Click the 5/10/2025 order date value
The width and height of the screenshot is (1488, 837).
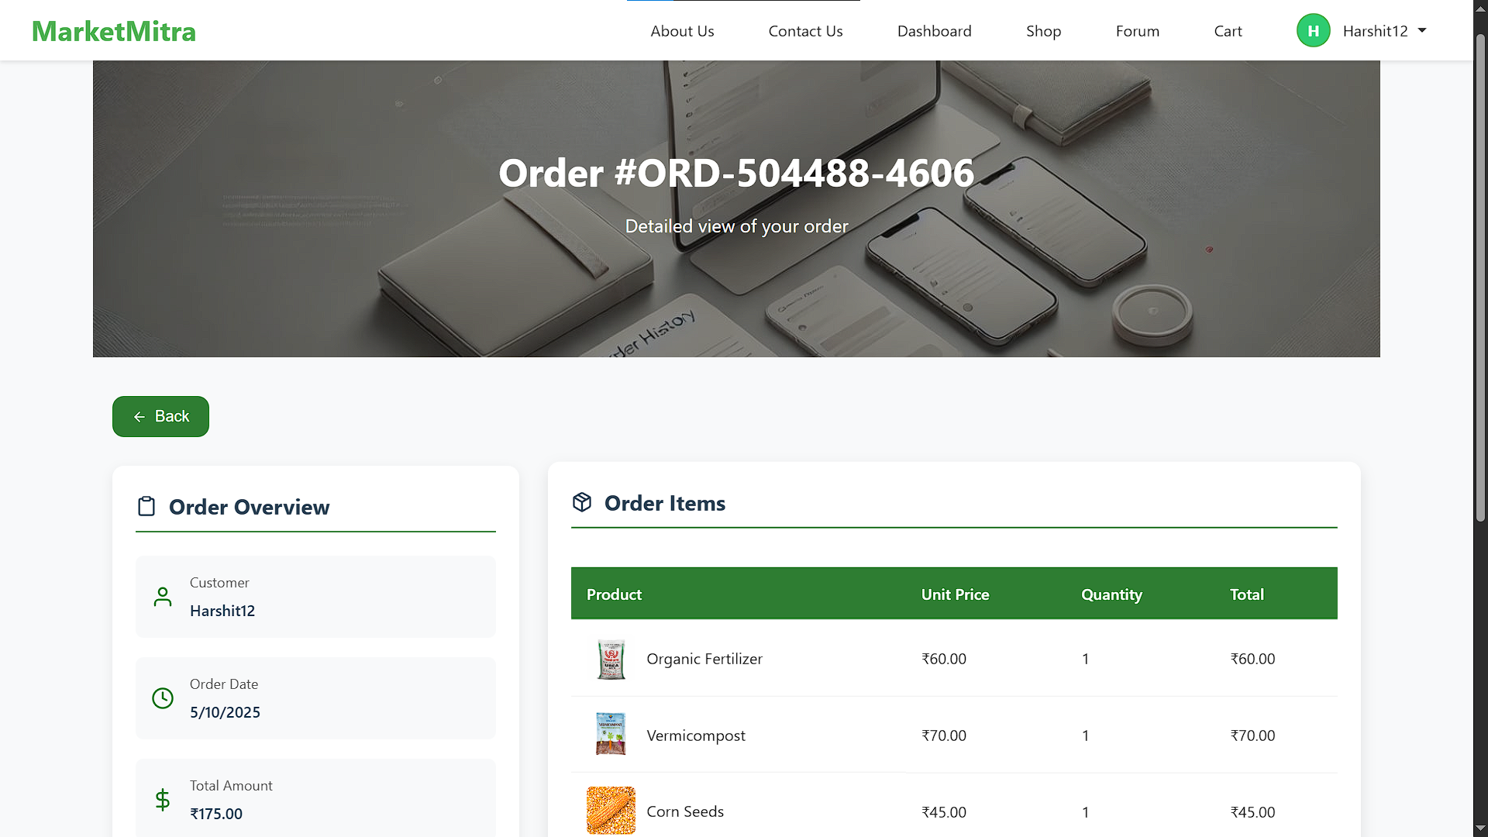225,712
